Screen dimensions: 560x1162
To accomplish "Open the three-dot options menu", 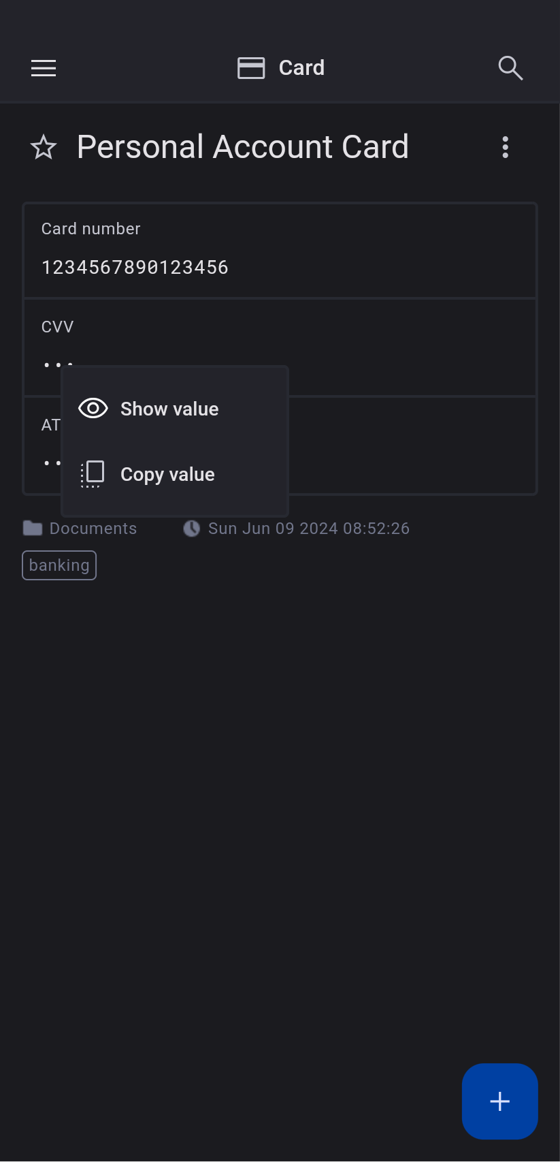I will [x=505, y=147].
